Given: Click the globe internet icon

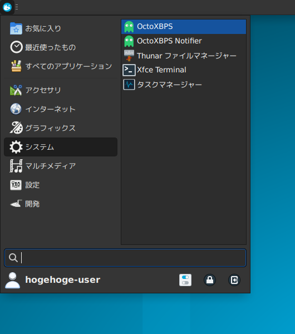Looking at the screenshot, I should pos(16,109).
